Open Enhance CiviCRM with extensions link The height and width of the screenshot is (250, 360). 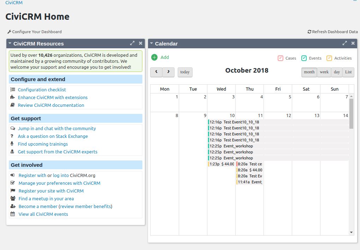tap(53, 97)
